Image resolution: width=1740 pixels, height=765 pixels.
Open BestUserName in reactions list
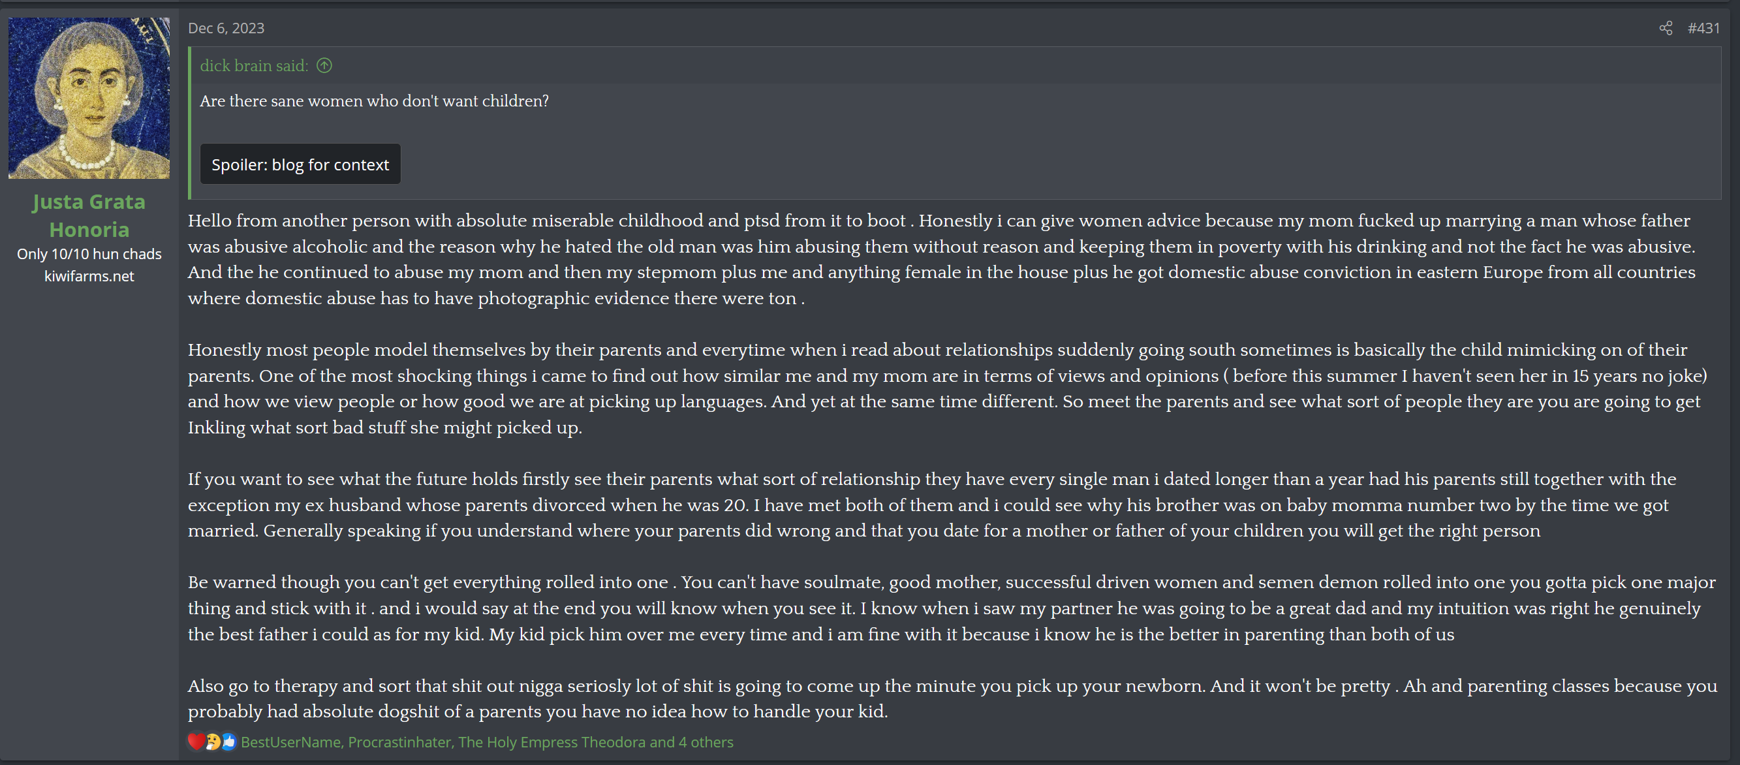pyautogui.click(x=290, y=742)
